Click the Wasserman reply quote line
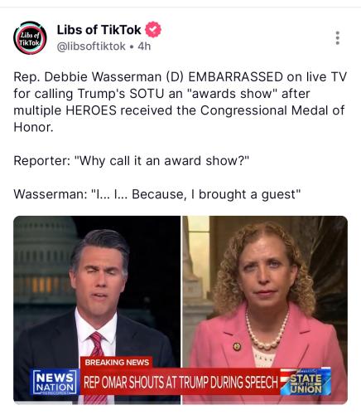 (156, 194)
